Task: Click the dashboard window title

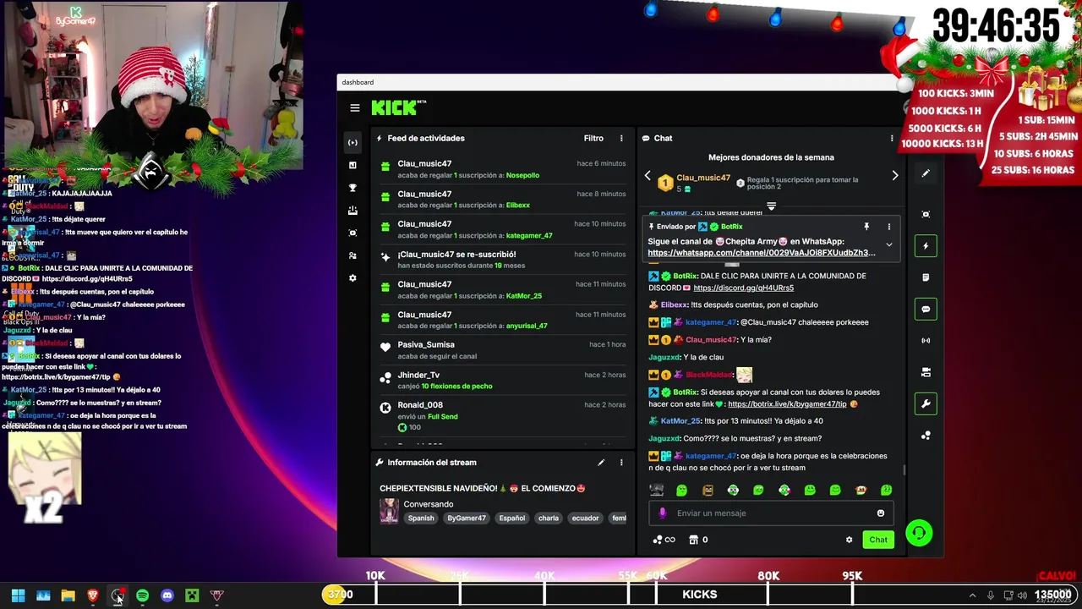Action: coord(358,82)
